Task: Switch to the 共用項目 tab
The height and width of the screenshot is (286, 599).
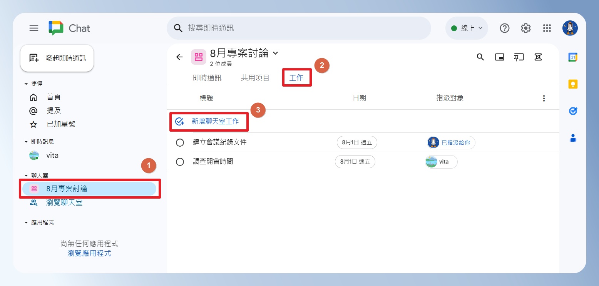Action: (x=255, y=78)
